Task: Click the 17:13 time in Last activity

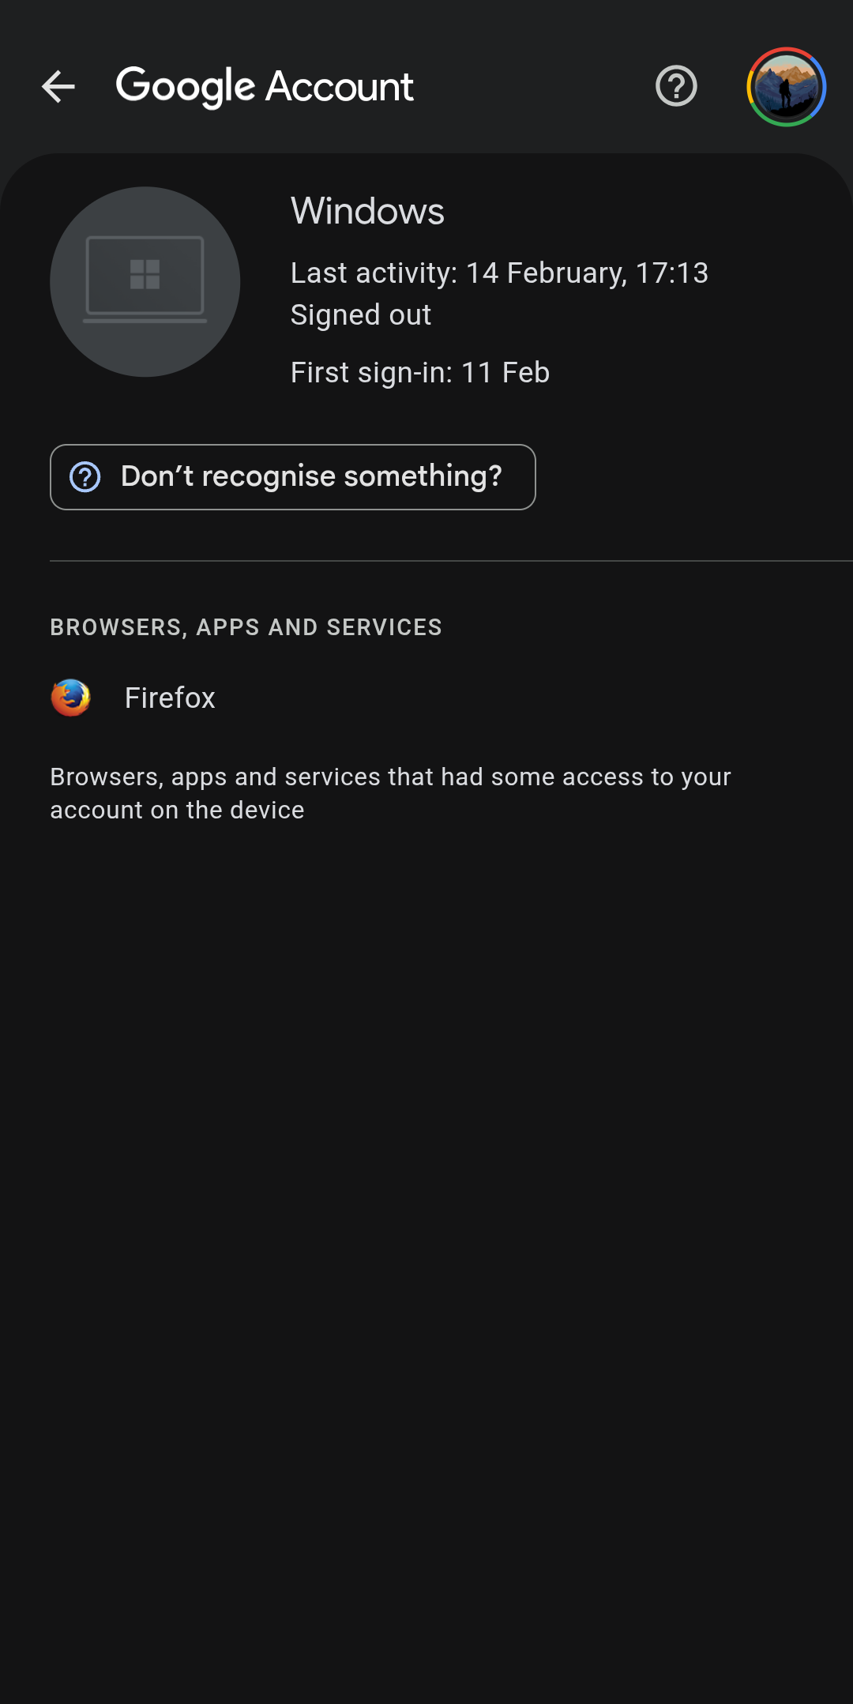Action: [671, 273]
